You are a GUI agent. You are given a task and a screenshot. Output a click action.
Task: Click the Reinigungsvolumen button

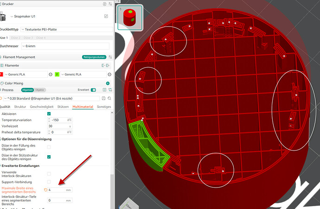coord(94,57)
